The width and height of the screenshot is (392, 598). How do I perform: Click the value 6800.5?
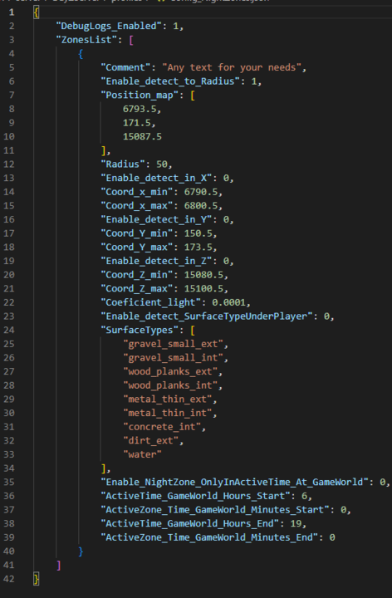pos(201,206)
